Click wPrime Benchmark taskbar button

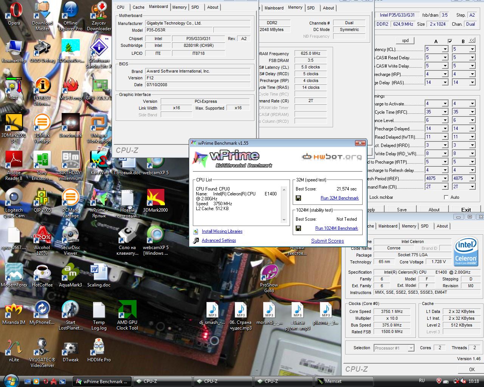point(102,381)
